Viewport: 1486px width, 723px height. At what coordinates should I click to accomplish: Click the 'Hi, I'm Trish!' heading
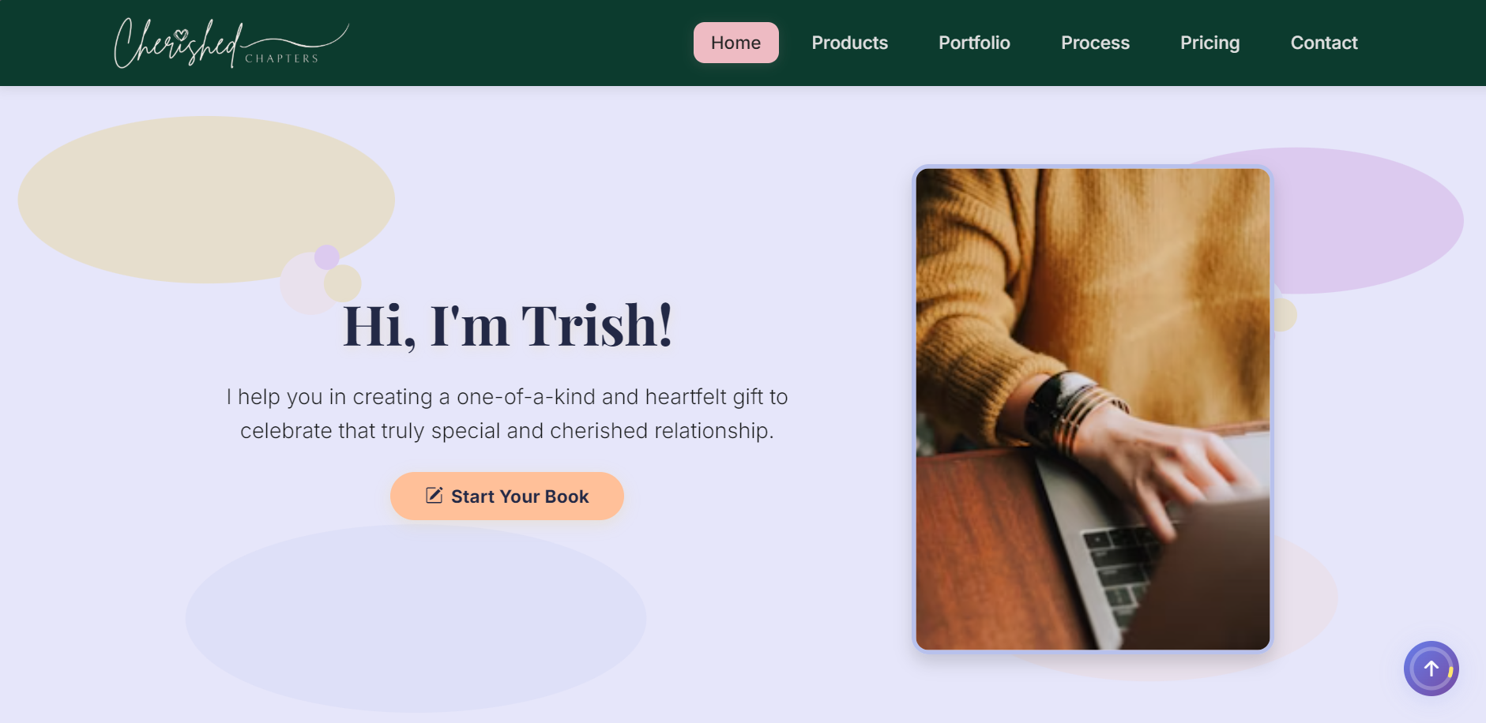click(506, 325)
